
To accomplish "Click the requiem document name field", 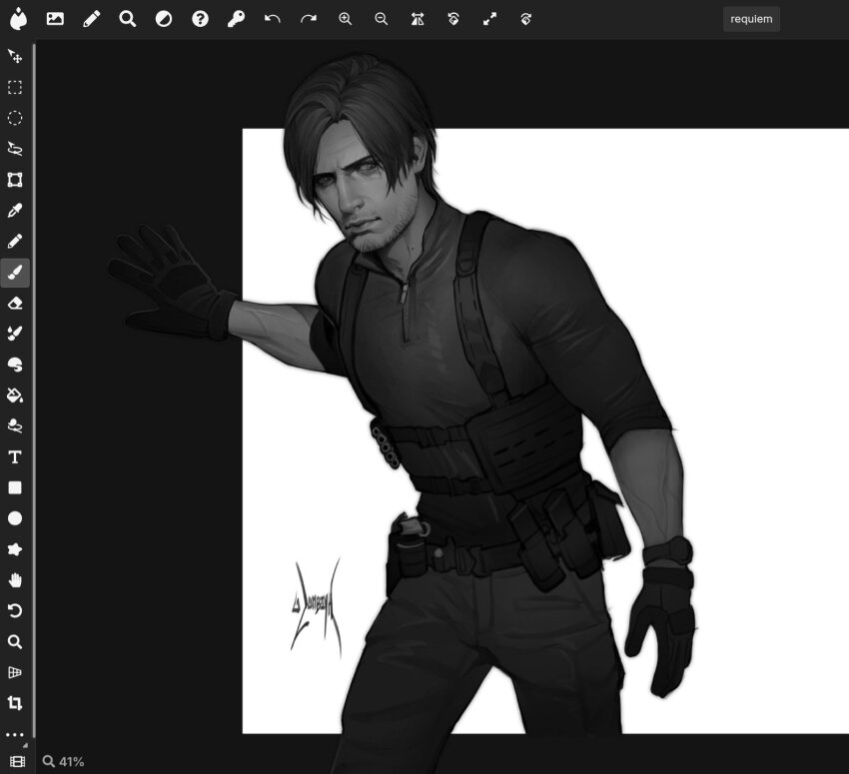I will [751, 19].
